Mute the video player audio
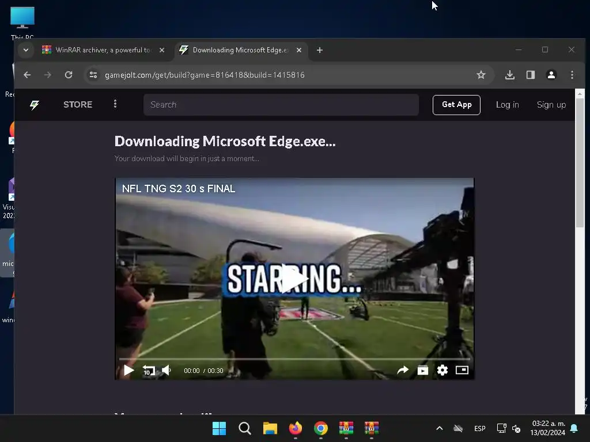This screenshot has height=442, width=590. click(x=167, y=370)
